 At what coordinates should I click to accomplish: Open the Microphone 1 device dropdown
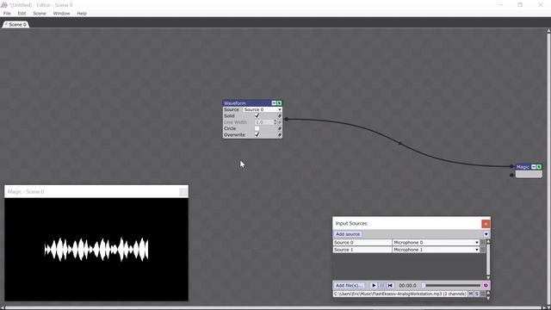coord(436,250)
